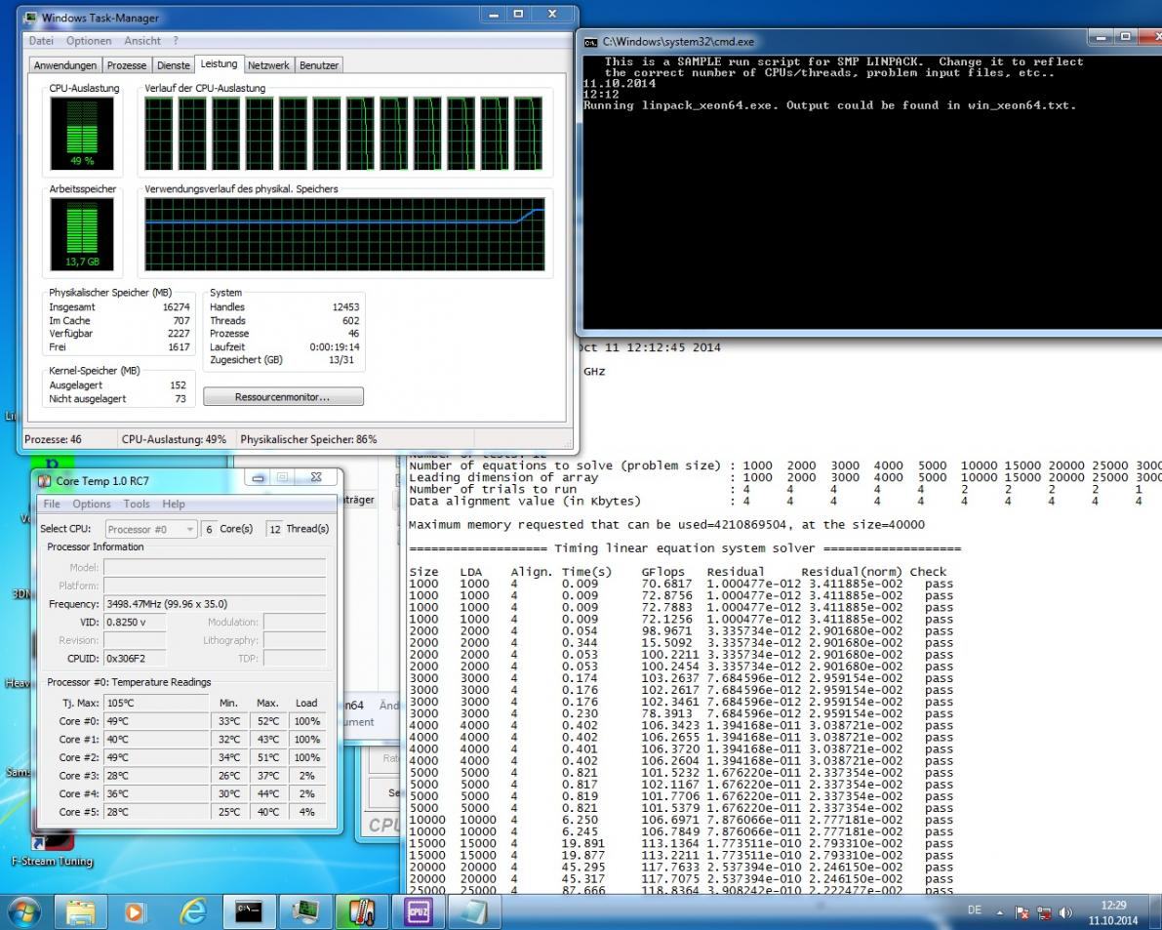Show hidden system tray icons
This screenshot has height=930, width=1162.
click(999, 912)
